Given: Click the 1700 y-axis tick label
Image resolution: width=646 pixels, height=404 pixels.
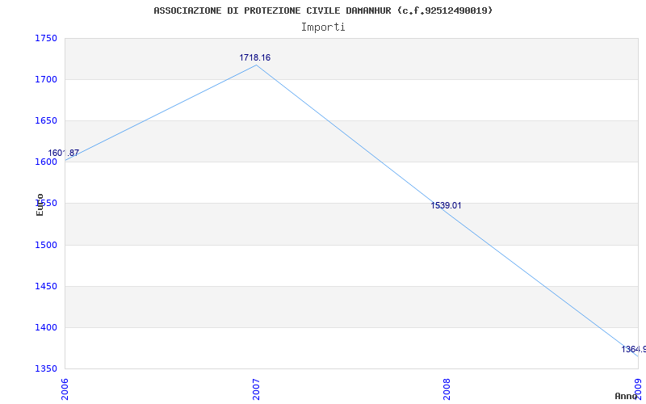Looking at the screenshot, I should tap(45, 79).
